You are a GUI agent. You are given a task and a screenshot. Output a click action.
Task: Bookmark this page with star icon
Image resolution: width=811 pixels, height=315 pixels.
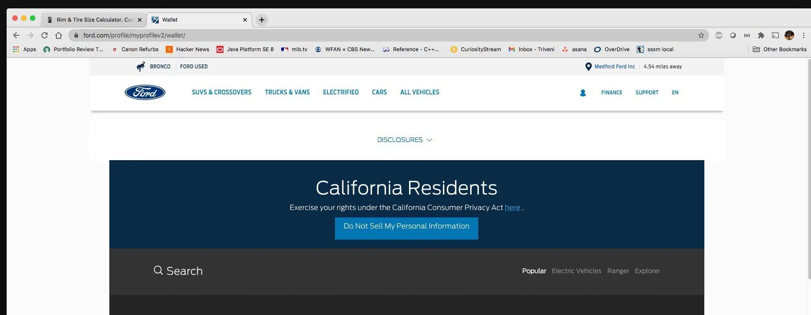tap(701, 35)
